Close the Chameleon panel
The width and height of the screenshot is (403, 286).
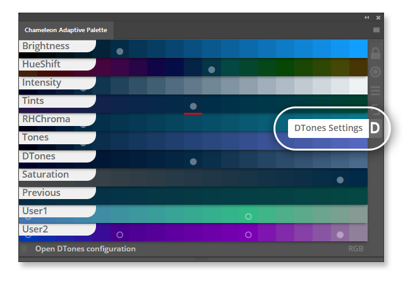(378, 18)
